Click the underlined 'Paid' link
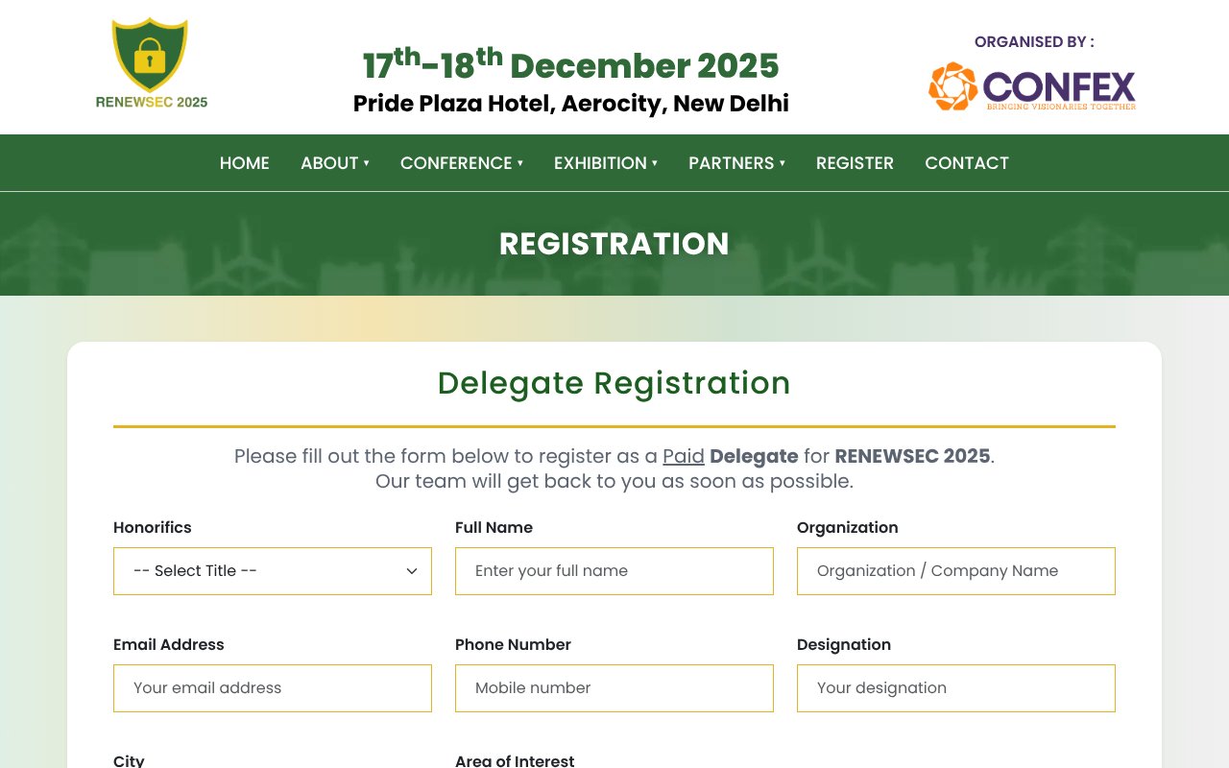Viewport: 1229px width, 768px height. 684,456
